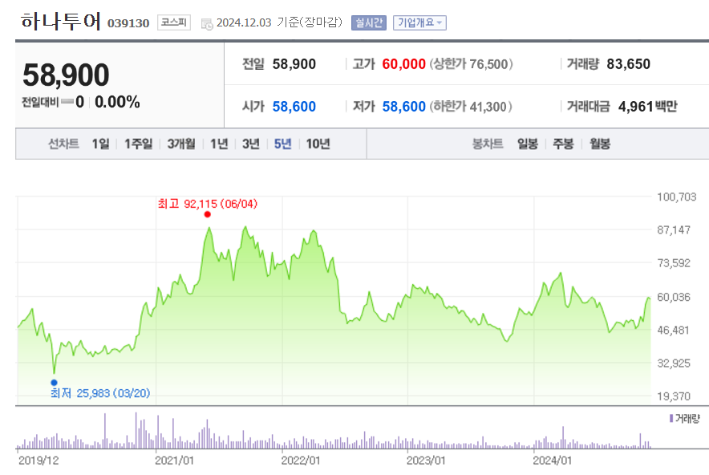Click the 고가 value 60,000
The height and width of the screenshot is (475, 709).
[403, 64]
